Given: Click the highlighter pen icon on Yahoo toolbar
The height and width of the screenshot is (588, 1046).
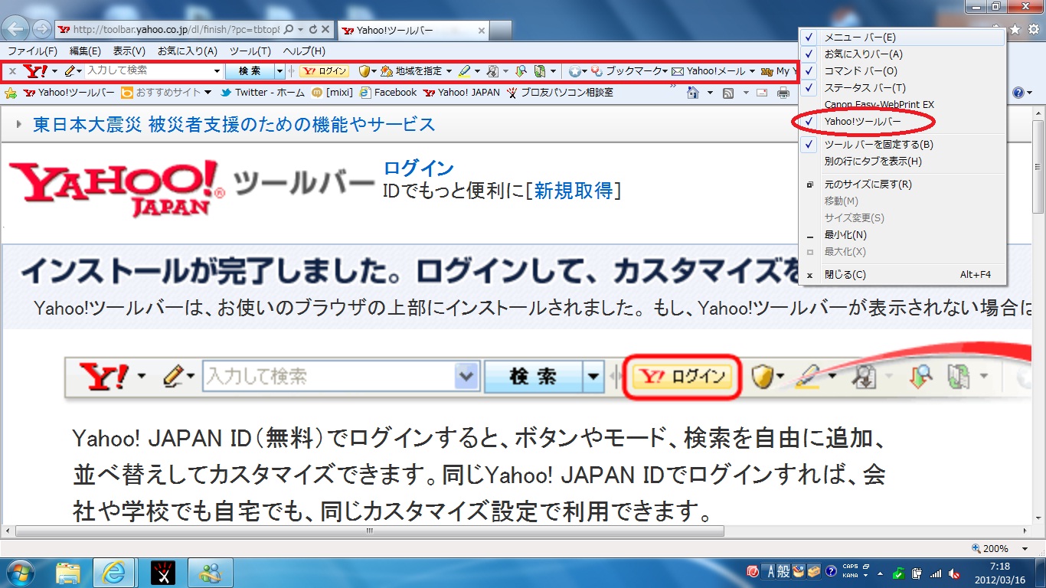Looking at the screenshot, I should (x=464, y=71).
